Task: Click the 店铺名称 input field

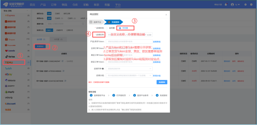Action: click(129, 35)
